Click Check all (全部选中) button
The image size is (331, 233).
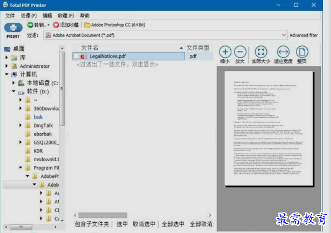coord(173,224)
